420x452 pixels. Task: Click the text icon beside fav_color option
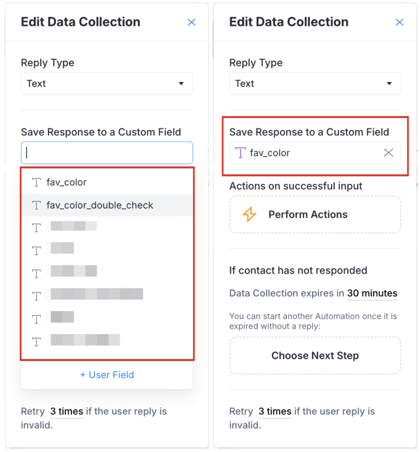coord(36,182)
